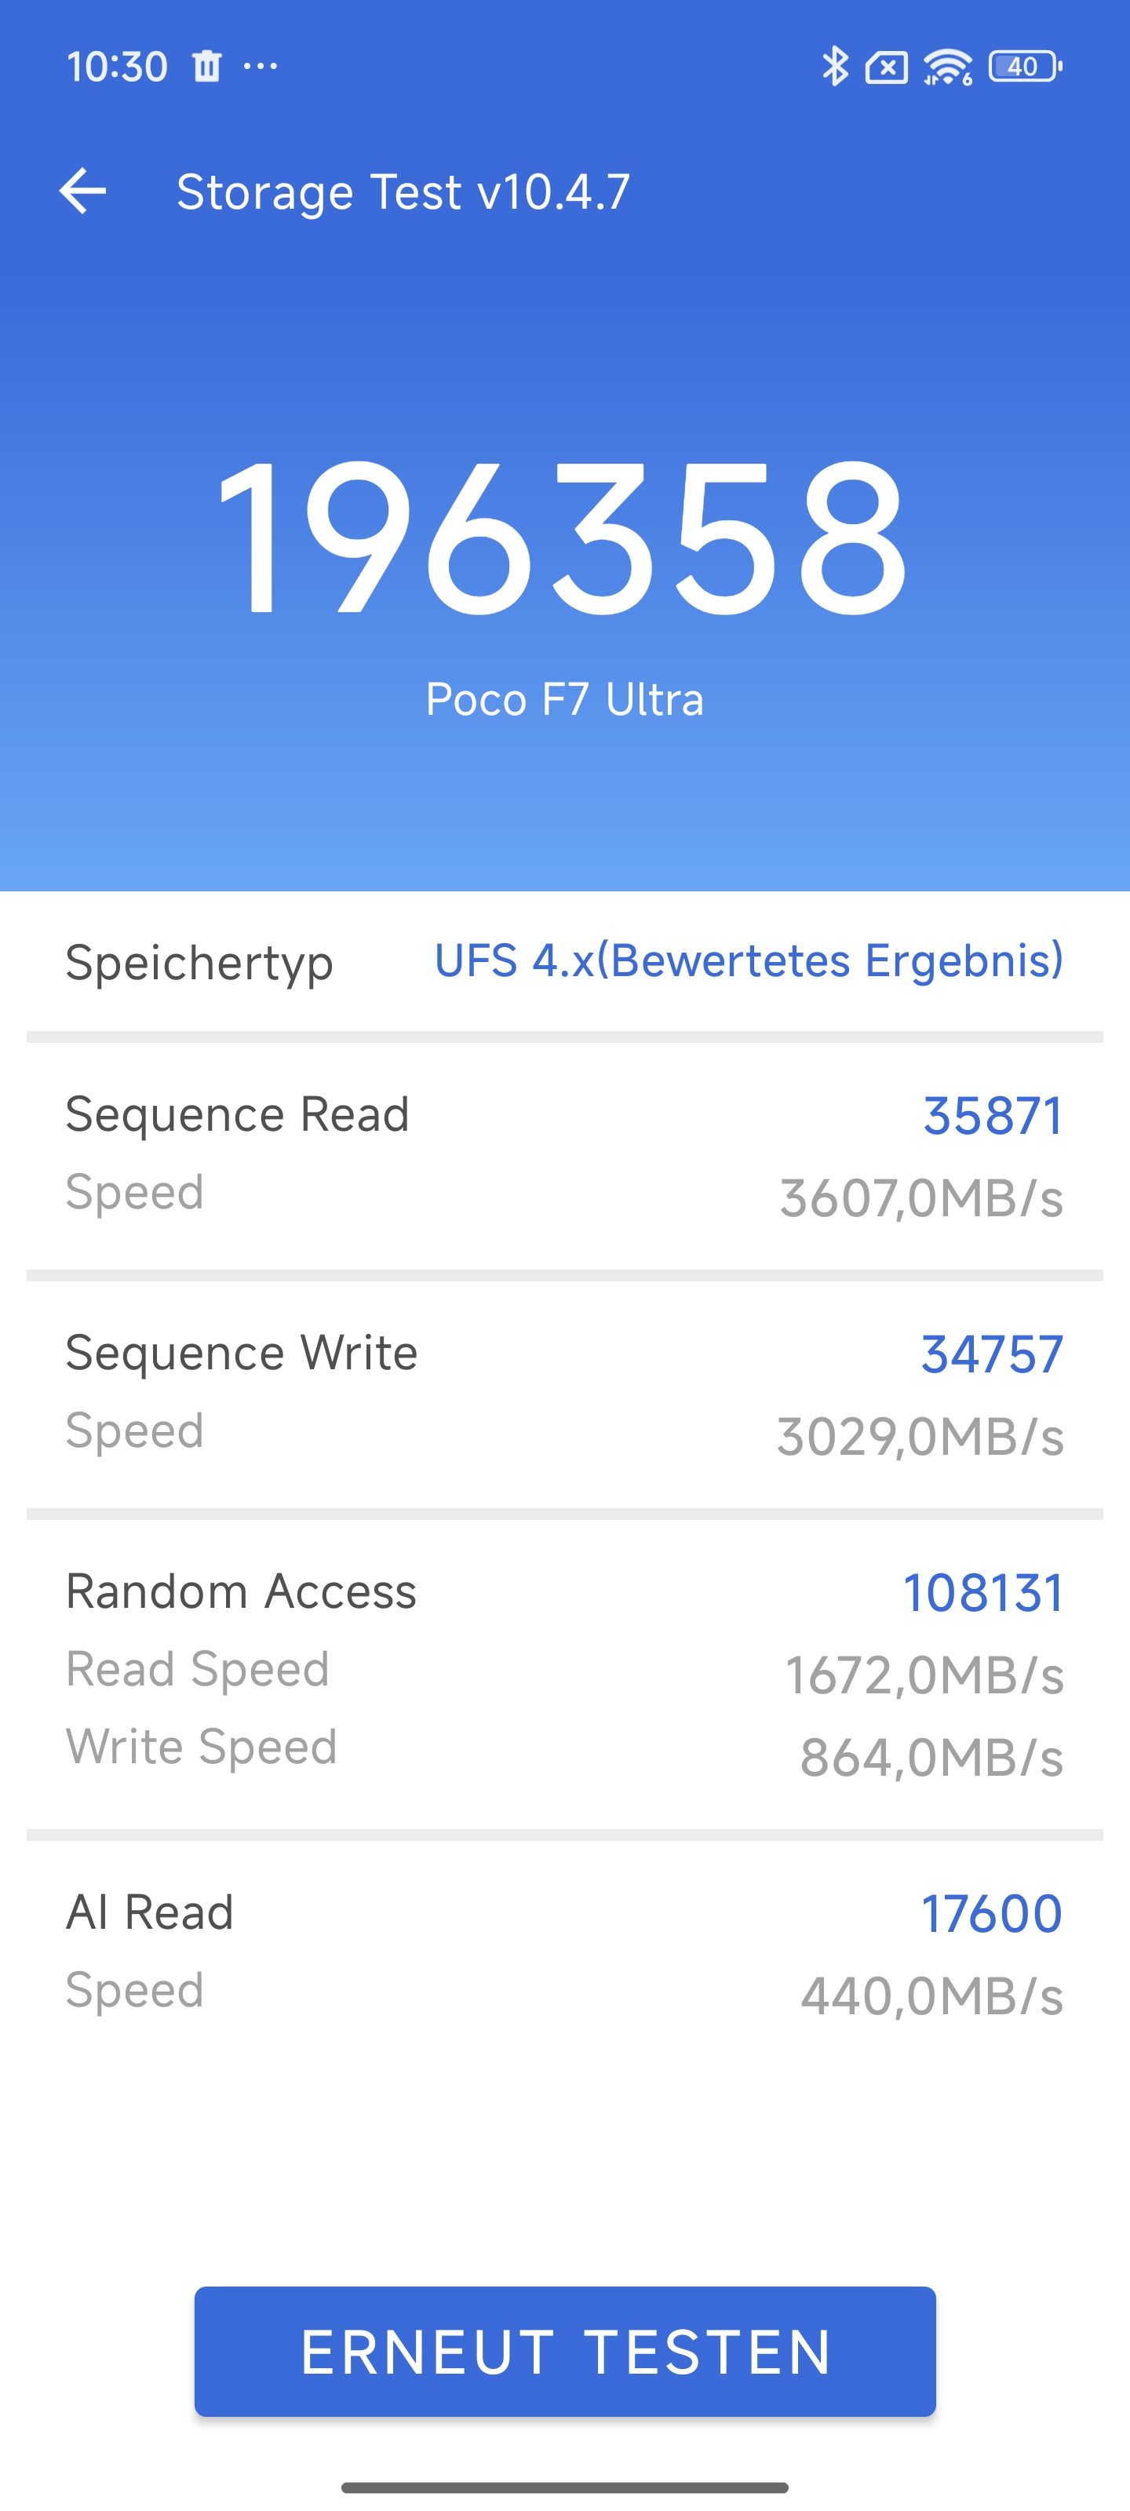This screenshot has height=2511, width=1130.
Task: Tap the Sequence Read score 35871
Action: pyautogui.click(x=993, y=1116)
